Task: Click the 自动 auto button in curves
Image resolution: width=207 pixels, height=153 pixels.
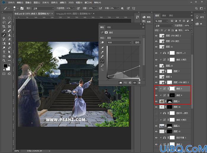Action: [x=137, y=42]
